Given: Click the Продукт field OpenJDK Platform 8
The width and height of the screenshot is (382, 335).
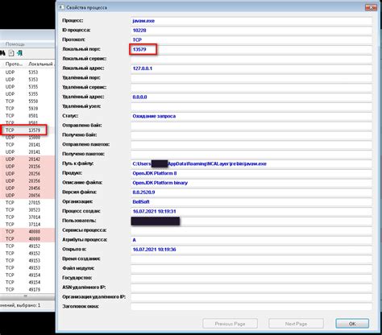Looking at the screenshot, I should 251,173.
